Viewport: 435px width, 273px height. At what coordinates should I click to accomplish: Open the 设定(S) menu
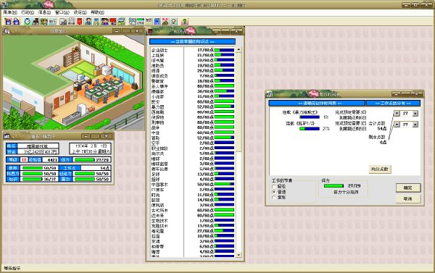click(80, 12)
